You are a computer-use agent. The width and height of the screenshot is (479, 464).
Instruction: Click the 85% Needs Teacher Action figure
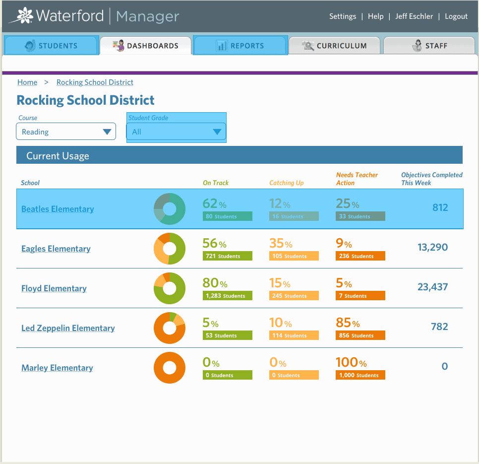(348, 323)
